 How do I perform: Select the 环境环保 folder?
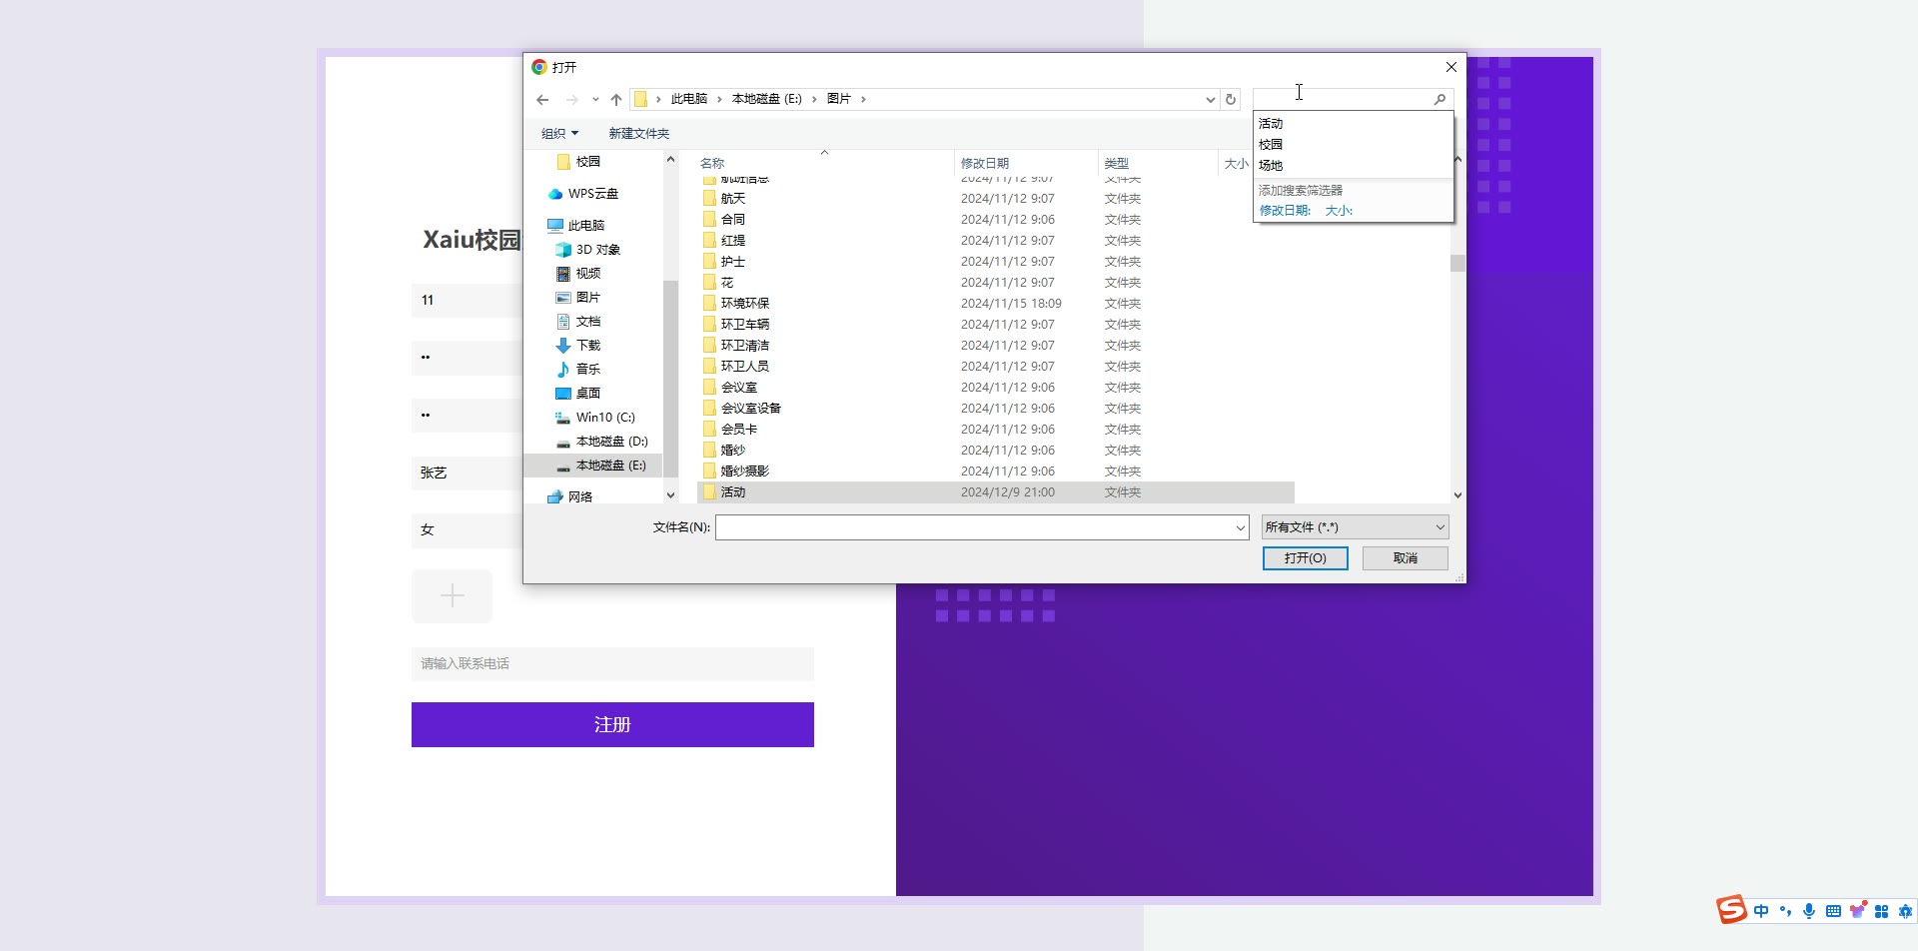click(x=744, y=304)
